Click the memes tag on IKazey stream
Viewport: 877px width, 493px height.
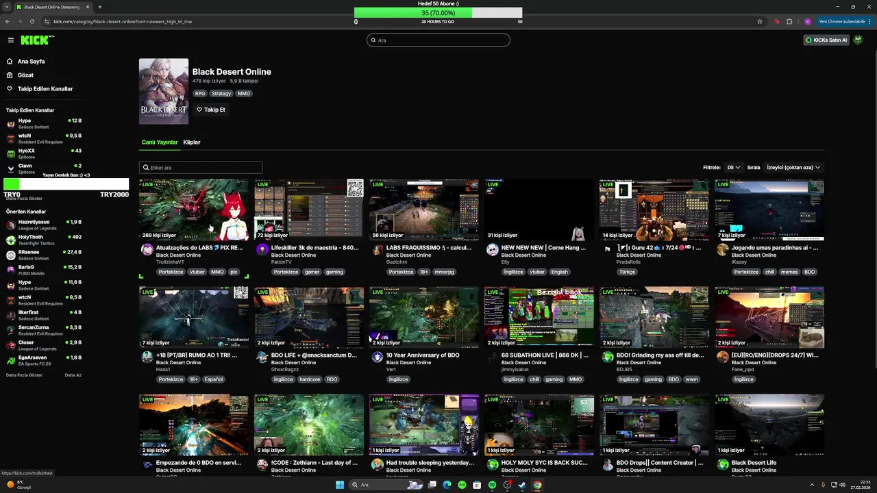[x=789, y=272]
